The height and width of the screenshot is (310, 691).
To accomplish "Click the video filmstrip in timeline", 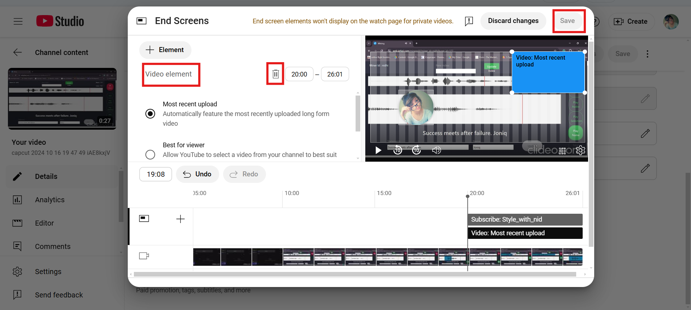I will point(388,257).
